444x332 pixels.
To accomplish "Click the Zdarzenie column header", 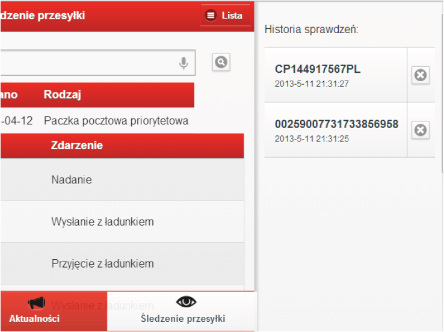I will 77,146.
